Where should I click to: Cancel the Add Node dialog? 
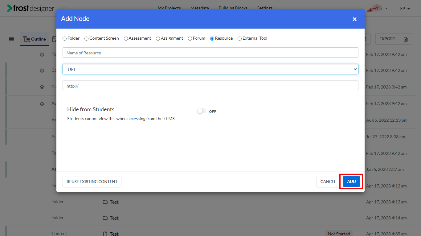[328, 182]
